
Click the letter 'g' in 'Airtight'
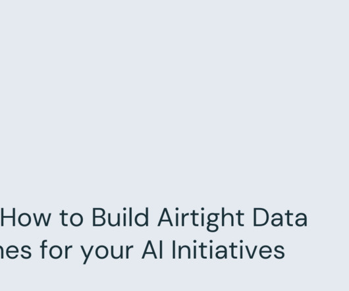coord(213,223)
